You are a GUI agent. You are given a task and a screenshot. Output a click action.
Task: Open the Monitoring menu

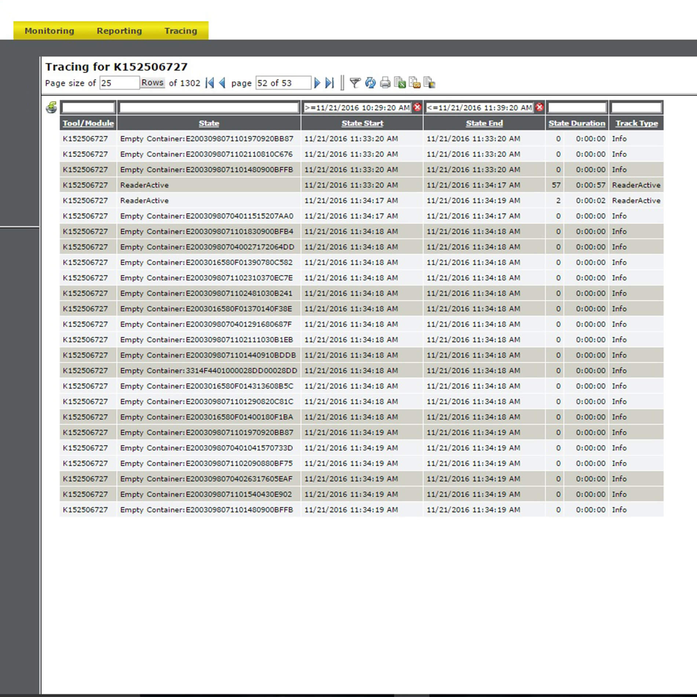click(x=49, y=31)
